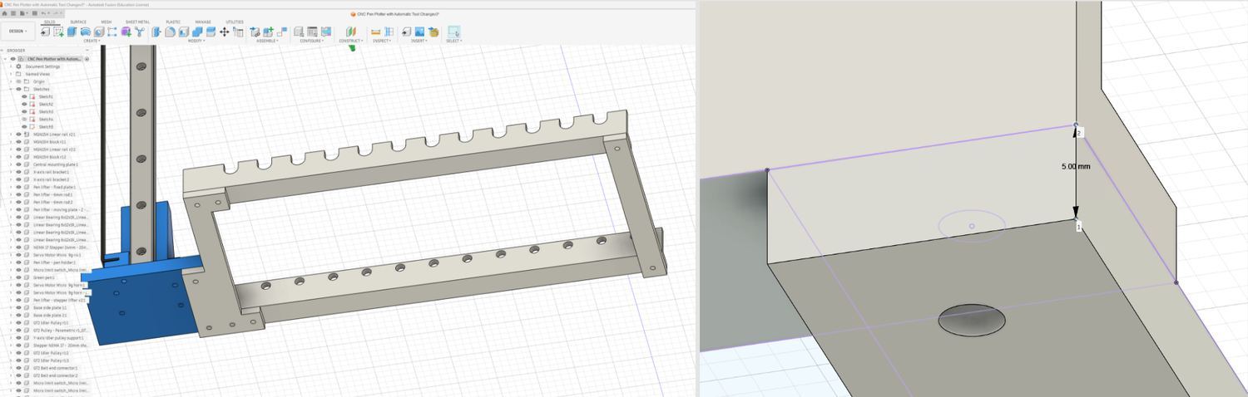Select the As-built Joint icon in Assemble
The width and height of the screenshot is (1248, 397).
(x=282, y=32)
